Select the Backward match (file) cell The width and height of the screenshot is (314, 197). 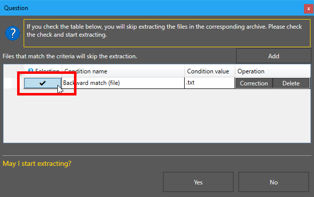click(x=123, y=83)
